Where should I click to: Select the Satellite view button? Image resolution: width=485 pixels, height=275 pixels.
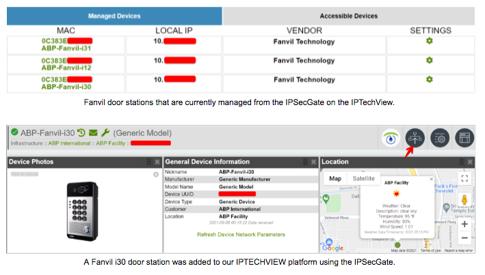tap(363, 178)
